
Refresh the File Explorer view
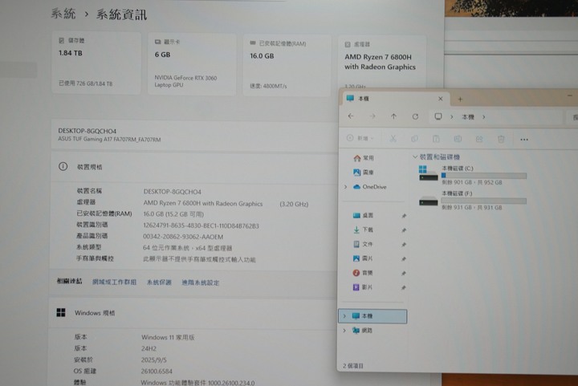click(416, 116)
